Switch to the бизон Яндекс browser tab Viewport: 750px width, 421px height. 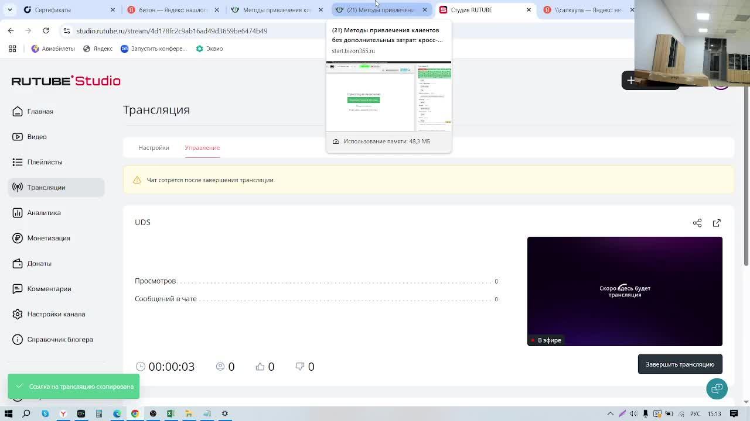[173, 10]
